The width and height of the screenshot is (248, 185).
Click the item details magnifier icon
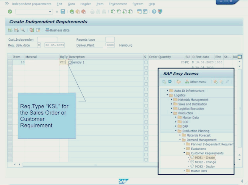tap(23, 30)
